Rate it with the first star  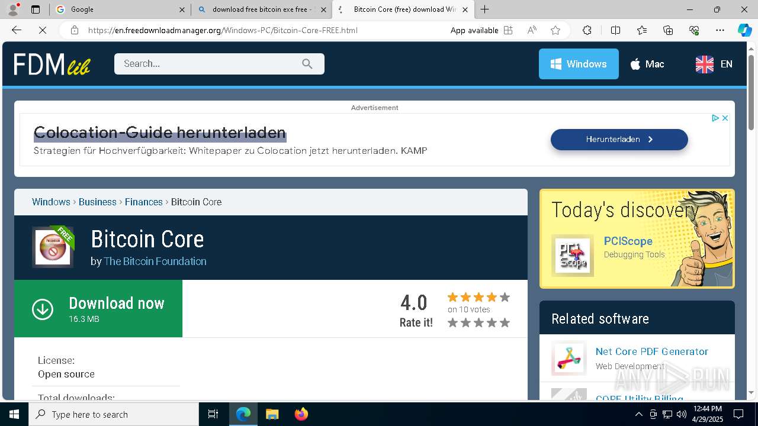pos(452,322)
